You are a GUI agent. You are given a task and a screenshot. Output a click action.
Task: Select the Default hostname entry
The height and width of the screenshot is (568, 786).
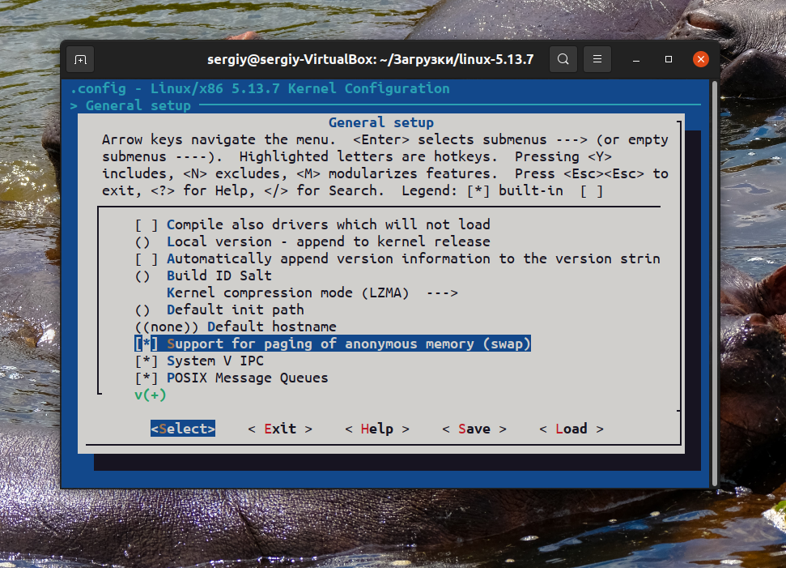coord(236,327)
